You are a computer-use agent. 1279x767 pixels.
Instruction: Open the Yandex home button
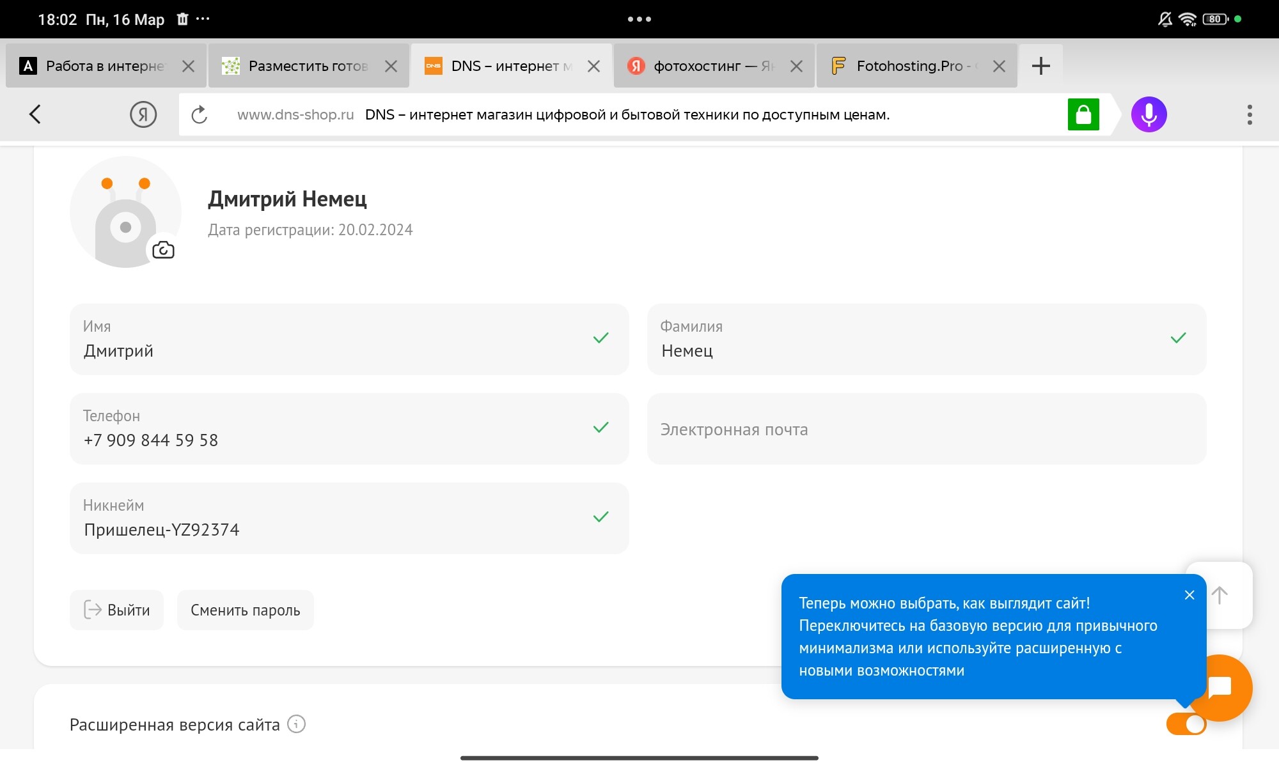click(143, 114)
